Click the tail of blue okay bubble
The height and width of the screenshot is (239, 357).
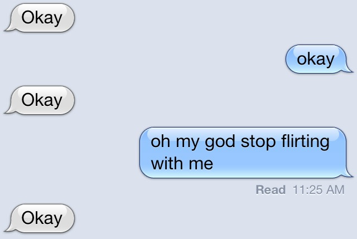pyautogui.click(x=348, y=69)
